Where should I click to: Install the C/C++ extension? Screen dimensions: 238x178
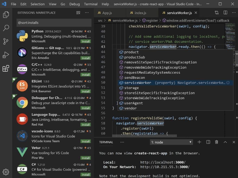pyautogui.click(x=86, y=75)
